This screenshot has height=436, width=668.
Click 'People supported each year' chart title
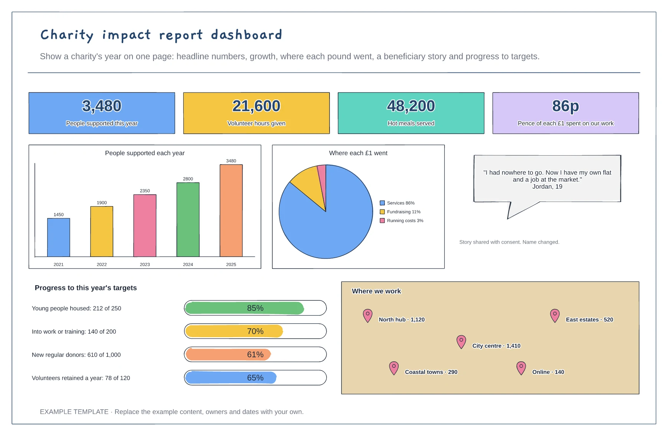click(x=145, y=153)
